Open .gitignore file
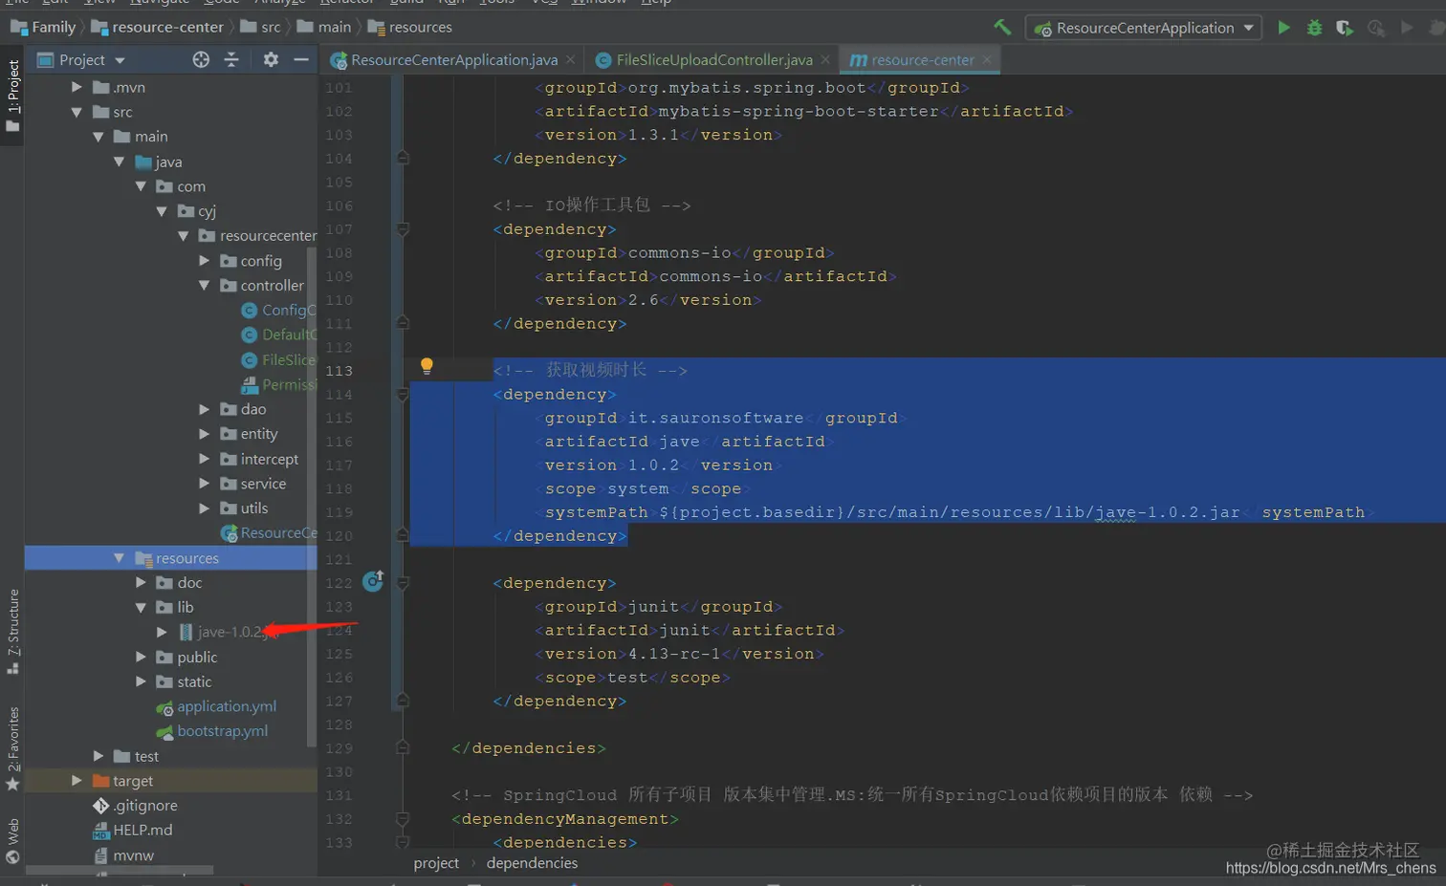Viewport: 1446px width, 886px height. [136, 806]
